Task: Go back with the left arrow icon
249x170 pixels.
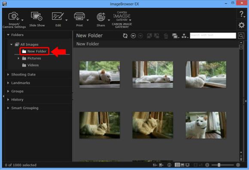Action: pyautogui.click(x=133, y=36)
